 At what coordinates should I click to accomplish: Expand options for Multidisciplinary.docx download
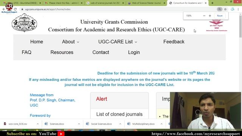[x=161, y=124]
